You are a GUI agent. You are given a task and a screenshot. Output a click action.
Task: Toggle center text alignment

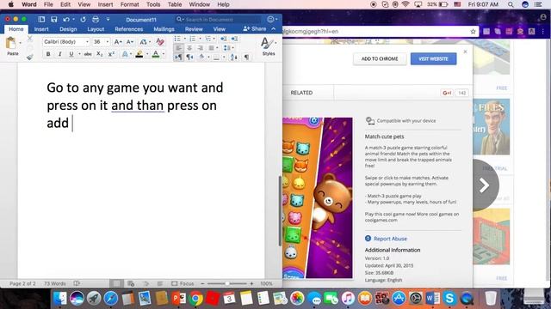click(x=189, y=48)
